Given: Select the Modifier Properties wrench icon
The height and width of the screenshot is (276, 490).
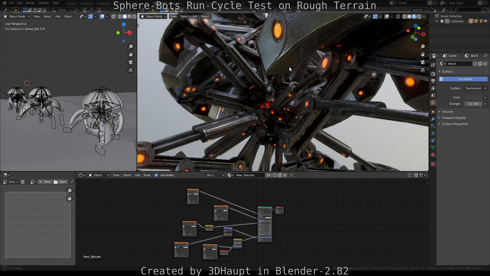Looking at the screenshot, I should coord(433,119).
